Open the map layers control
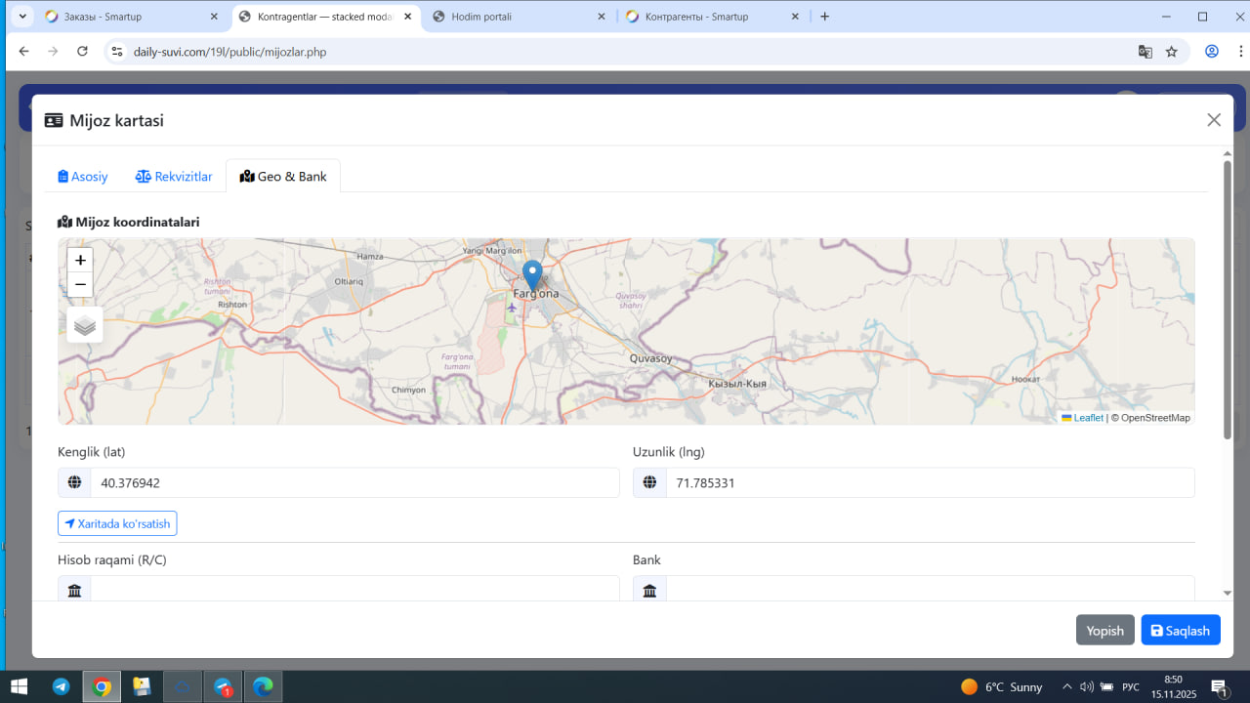Viewport: 1250px width, 703px height. click(85, 325)
